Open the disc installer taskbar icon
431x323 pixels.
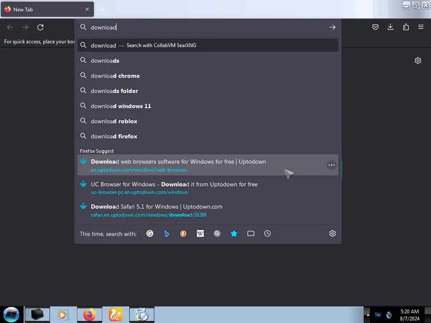tap(142, 315)
